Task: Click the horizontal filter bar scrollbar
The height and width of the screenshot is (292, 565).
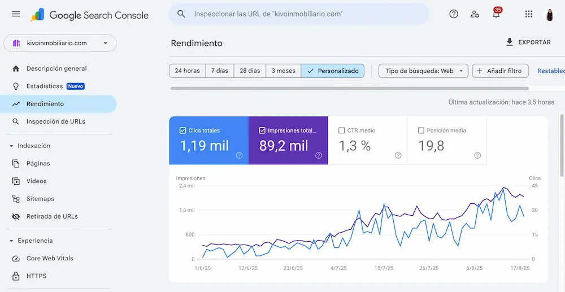Action: 349,88
